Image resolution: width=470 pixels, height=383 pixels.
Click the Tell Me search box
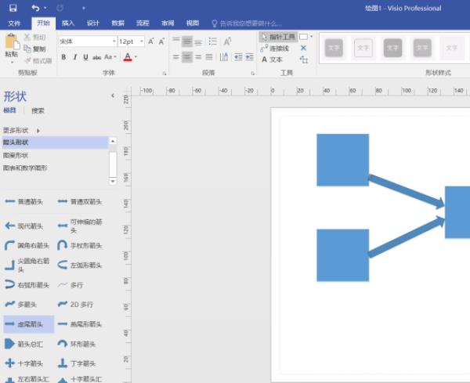pyautogui.click(x=247, y=23)
